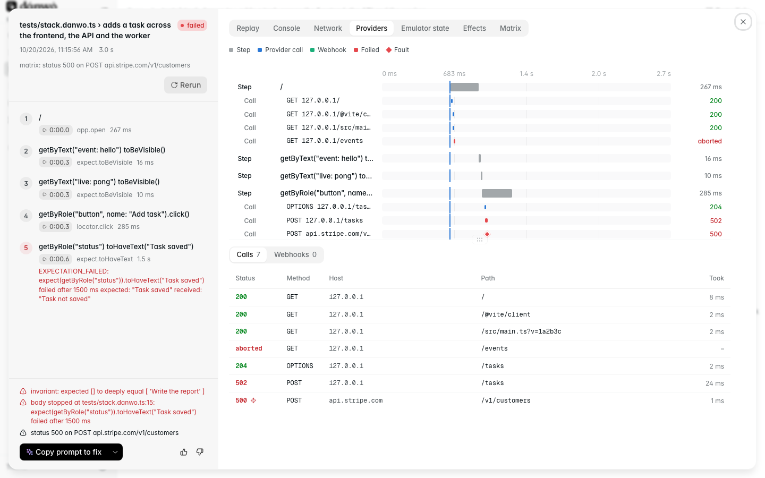Select the 204 OPTIONS /tasks table row
The height and width of the screenshot is (478, 765).
(480, 366)
